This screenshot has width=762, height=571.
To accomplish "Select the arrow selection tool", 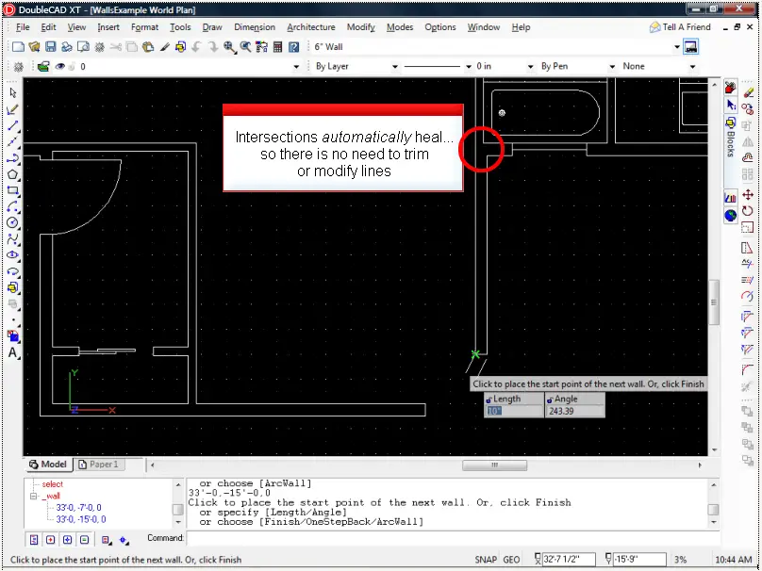I will (x=12, y=93).
